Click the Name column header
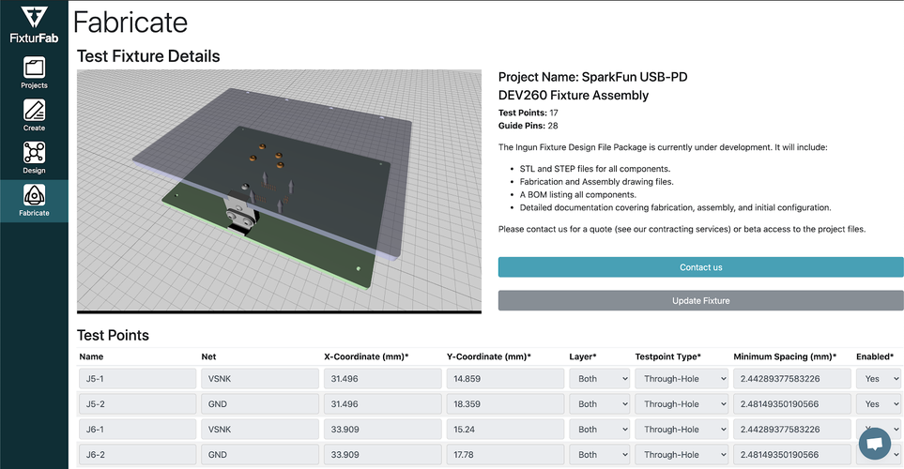904x469 pixels. pos(91,356)
